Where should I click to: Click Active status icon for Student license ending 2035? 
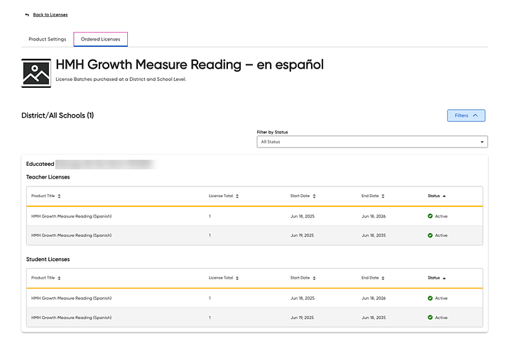tap(430, 318)
